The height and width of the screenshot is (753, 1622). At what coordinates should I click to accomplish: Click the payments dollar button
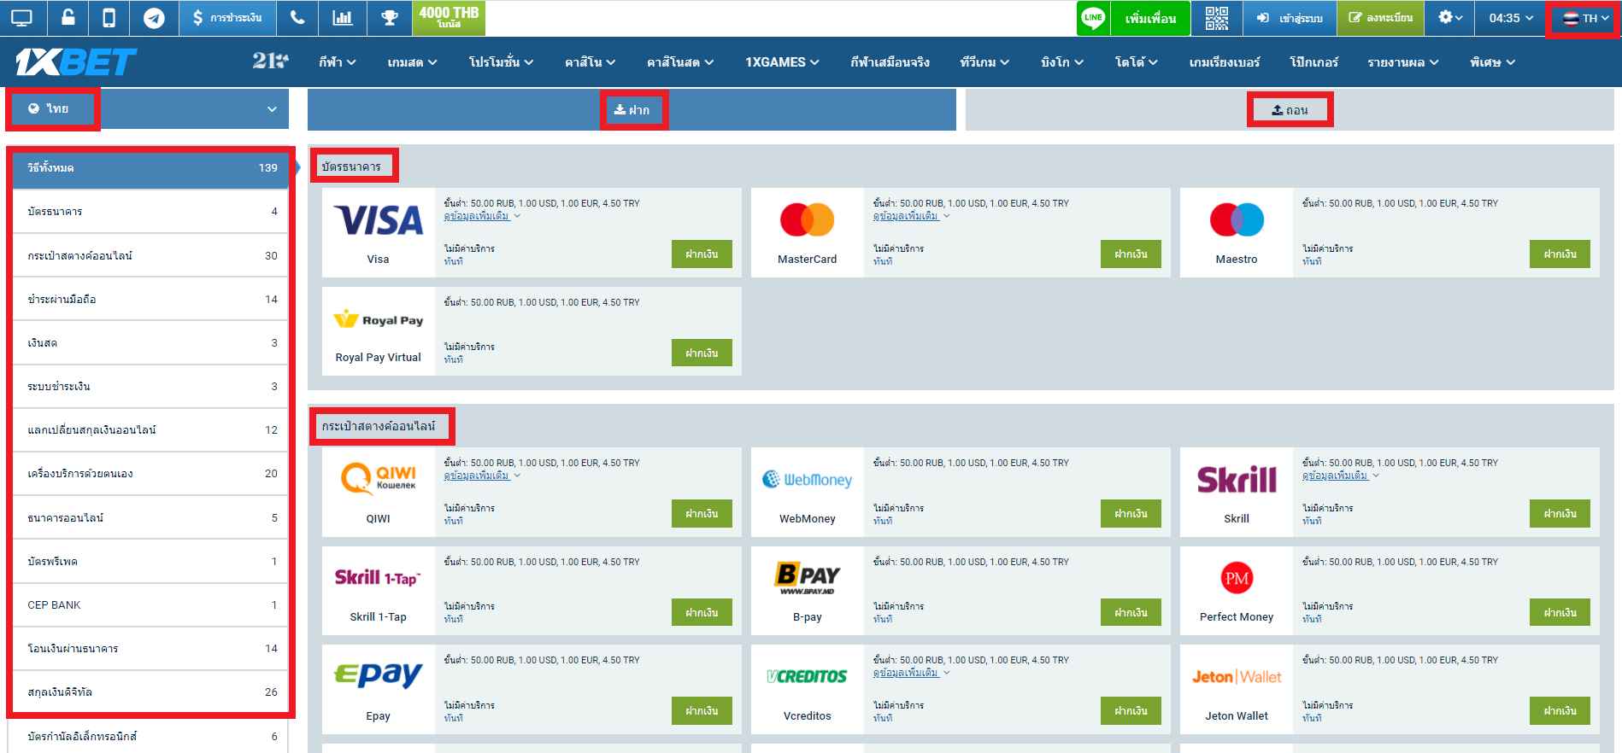[x=227, y=18]
